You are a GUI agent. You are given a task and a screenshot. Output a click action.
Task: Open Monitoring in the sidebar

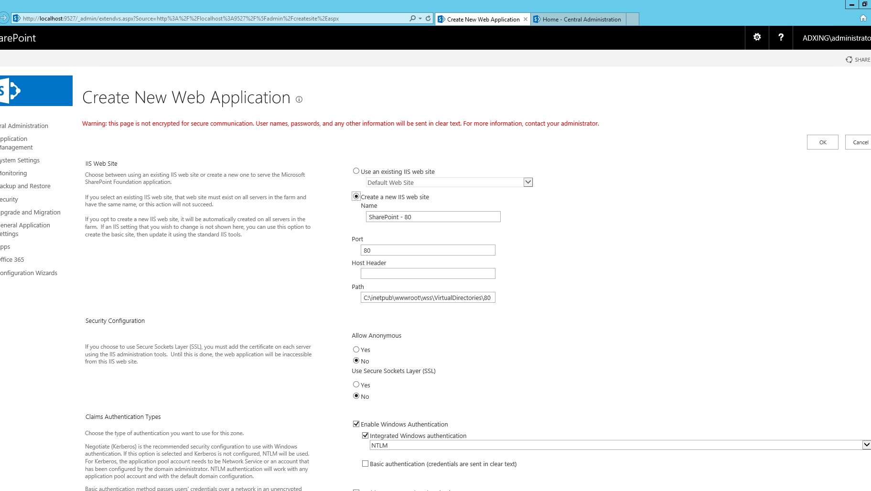13,173
